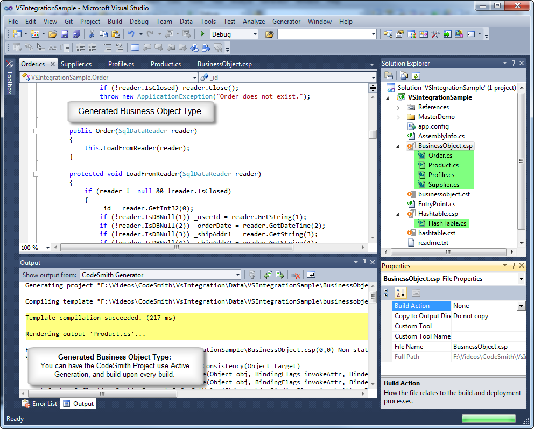Click Uncomment selected lines icon
Image resolution: width=534 pixels, height=429 pixels.
tap(119, 48)
